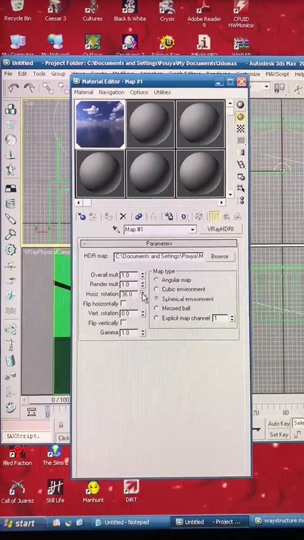Click Untitled - Notepad taskbar button
The width and height of the screenshot is (304, 540).
[x=126, y=522]
